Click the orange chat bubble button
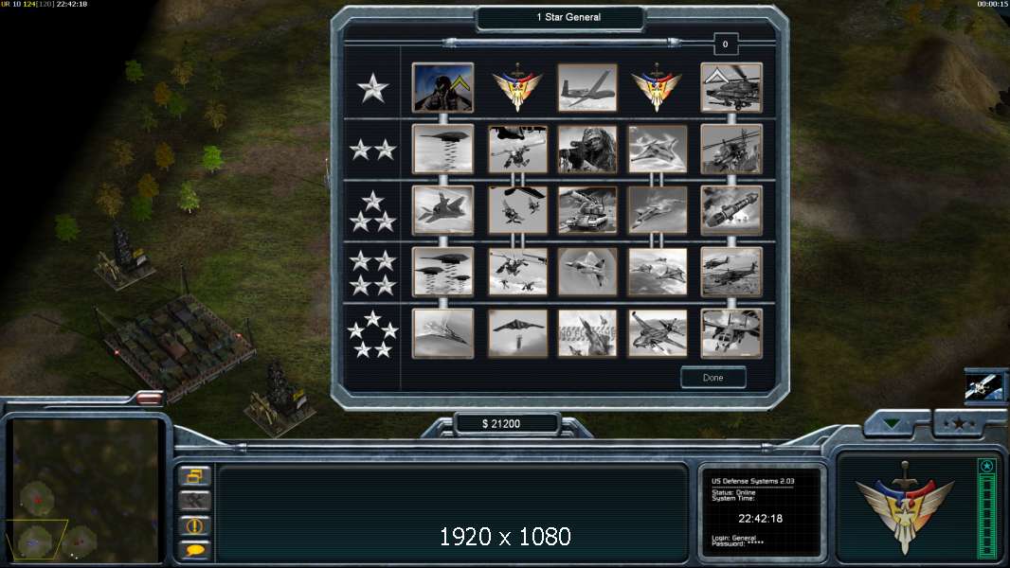1010x568 pixels. [194, 549]
